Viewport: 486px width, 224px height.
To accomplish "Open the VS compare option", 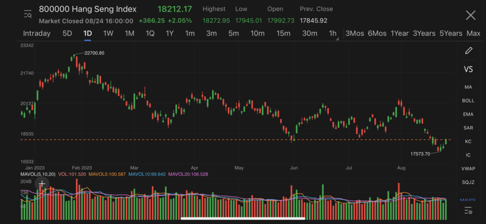I will coord(468,69).
